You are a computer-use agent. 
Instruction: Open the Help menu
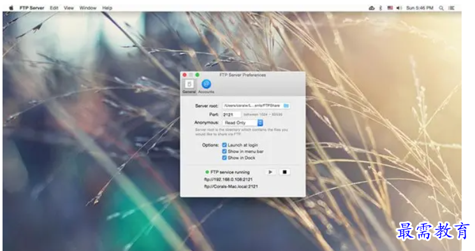tap(107, 8)
